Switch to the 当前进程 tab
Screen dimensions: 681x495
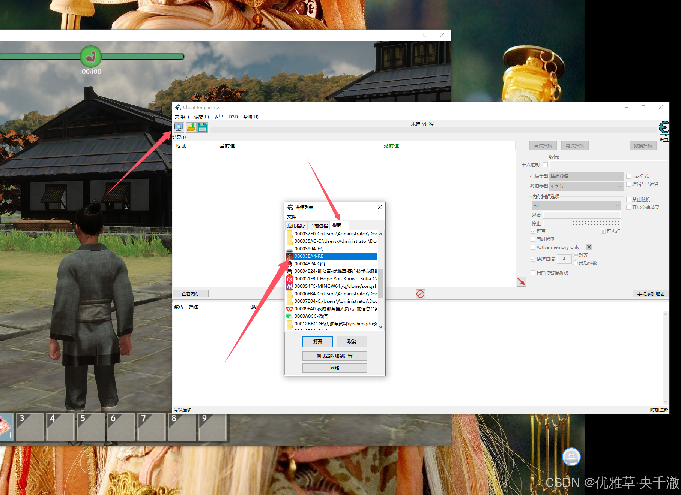click(319, 226)
